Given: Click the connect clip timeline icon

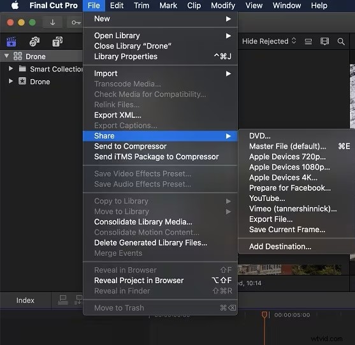Looking at the screenshot, I should coord(62,300).
